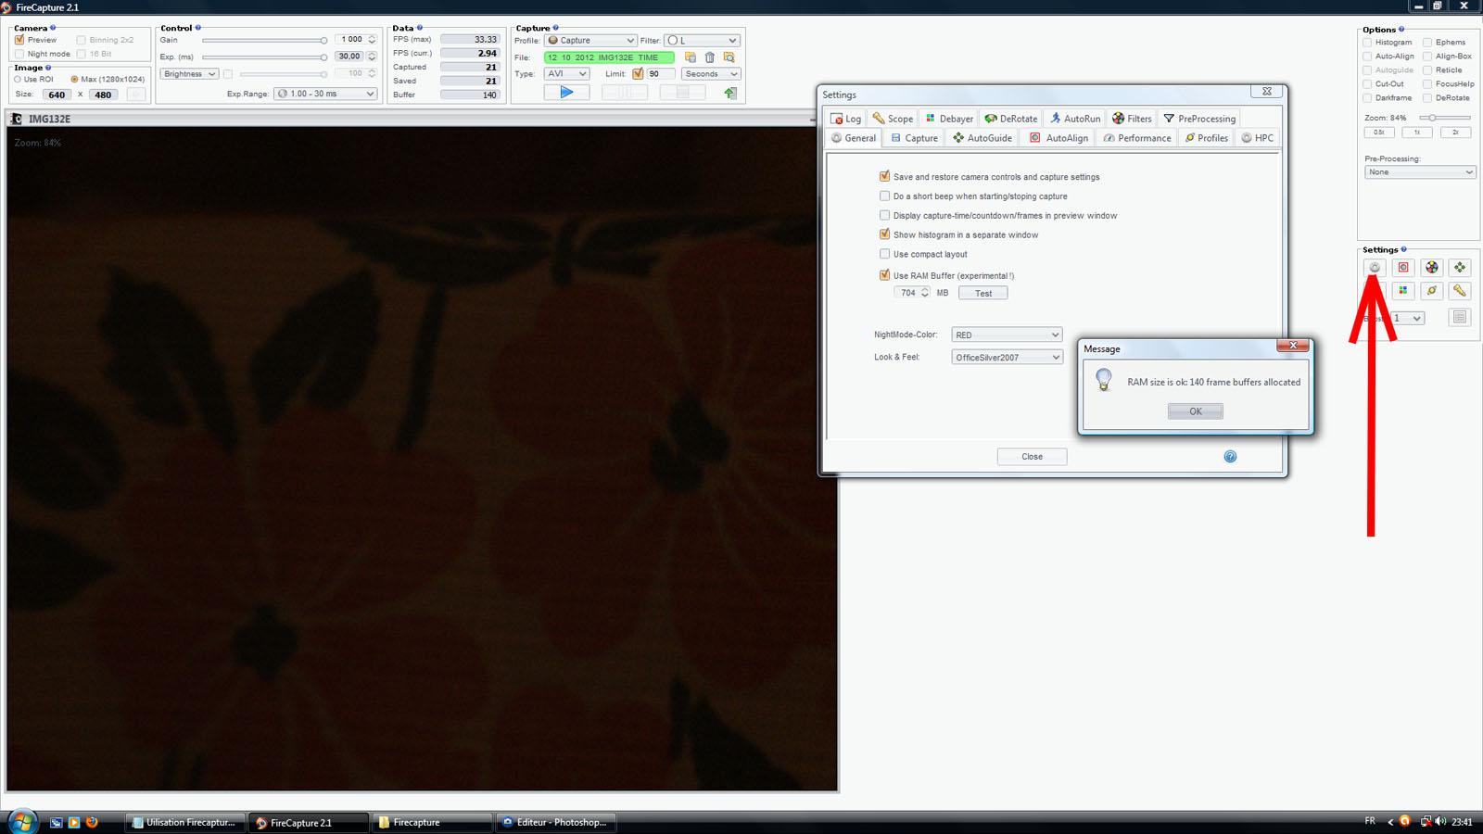This screenshot has width=1483, height=834.
Task: Enable the Histogram option checkbox
Action: pyautogui.click(x=1367, y=43)
